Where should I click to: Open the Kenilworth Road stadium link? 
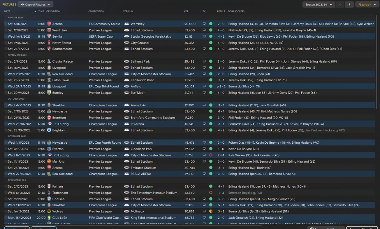[x=142, y=80]
